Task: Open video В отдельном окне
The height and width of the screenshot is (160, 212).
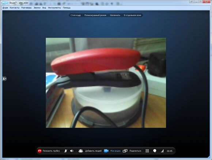Action: point(132,15)
